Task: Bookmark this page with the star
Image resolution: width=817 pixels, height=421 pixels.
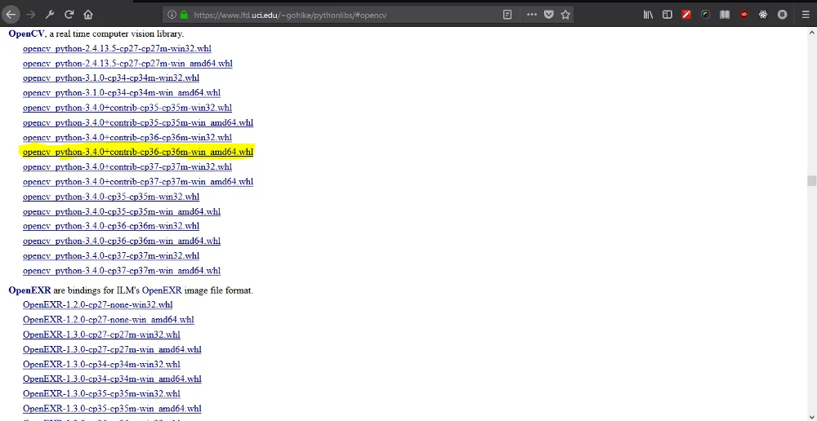Action: (565, 15)
